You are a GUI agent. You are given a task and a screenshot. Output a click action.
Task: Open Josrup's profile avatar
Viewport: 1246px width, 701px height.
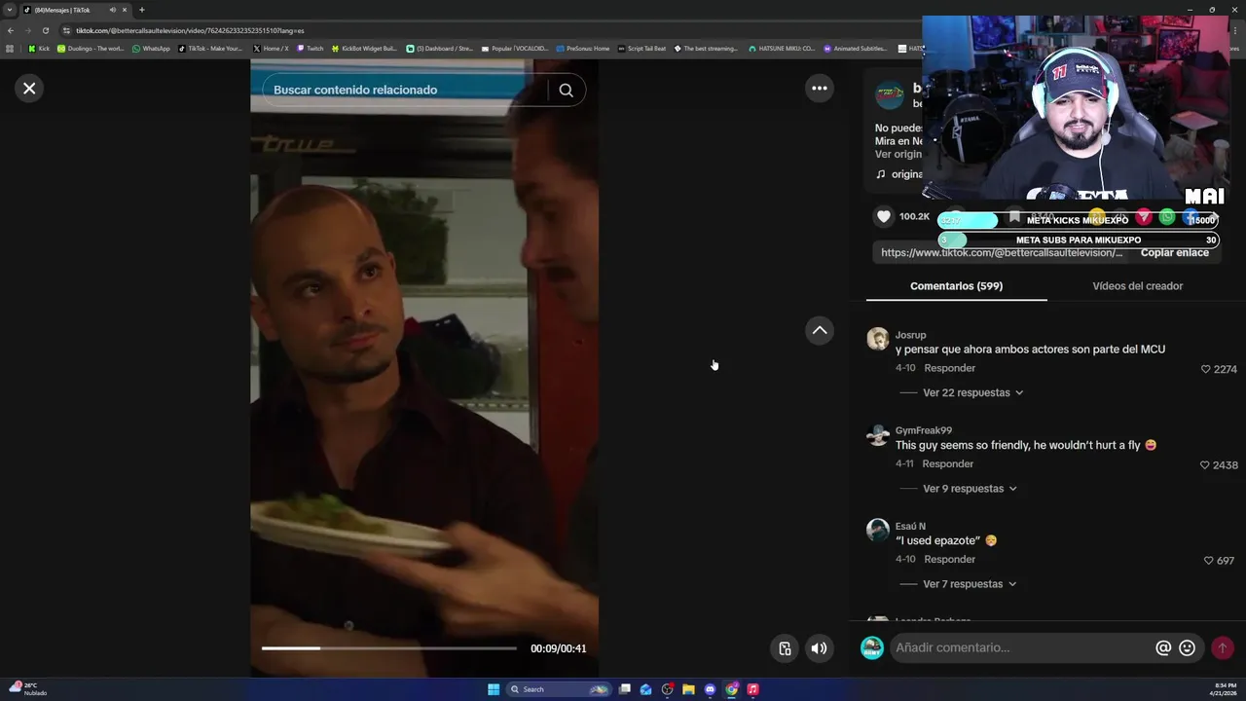click(878, 339)
